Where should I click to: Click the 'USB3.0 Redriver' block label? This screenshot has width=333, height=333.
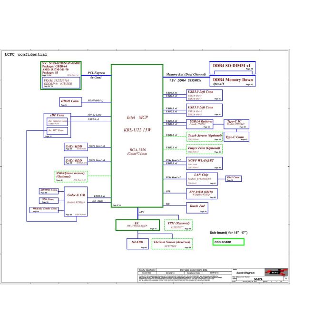201,121
